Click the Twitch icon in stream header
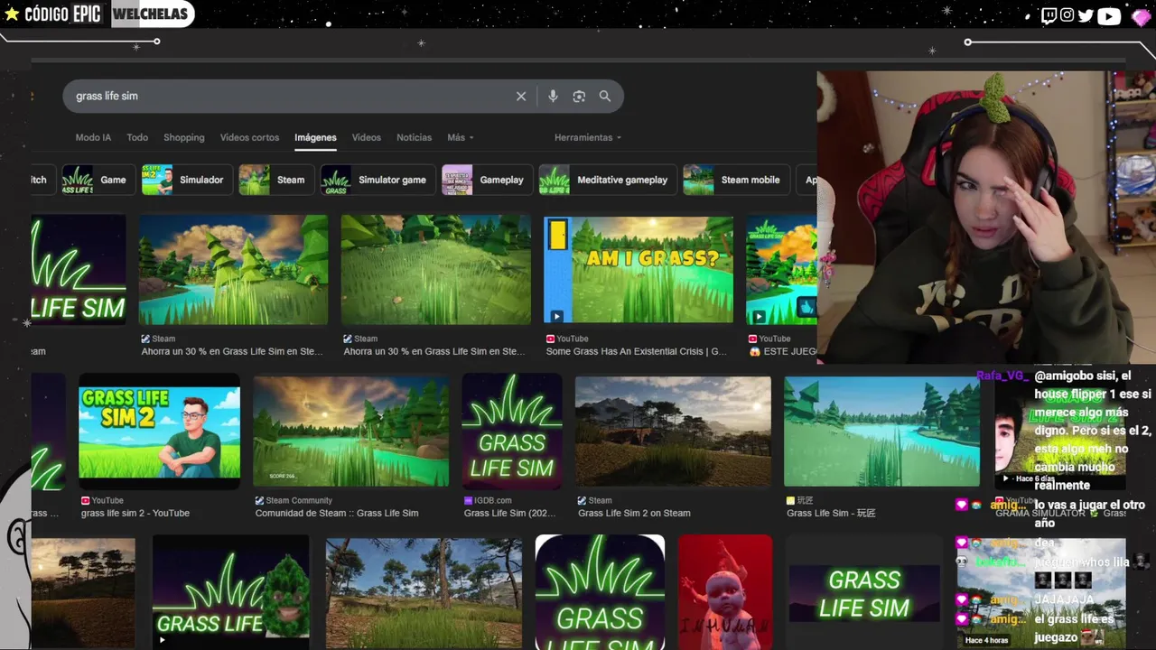The height and width of the screenshot is (650, 1156). pyautogui.click(x=1049, y=14)
